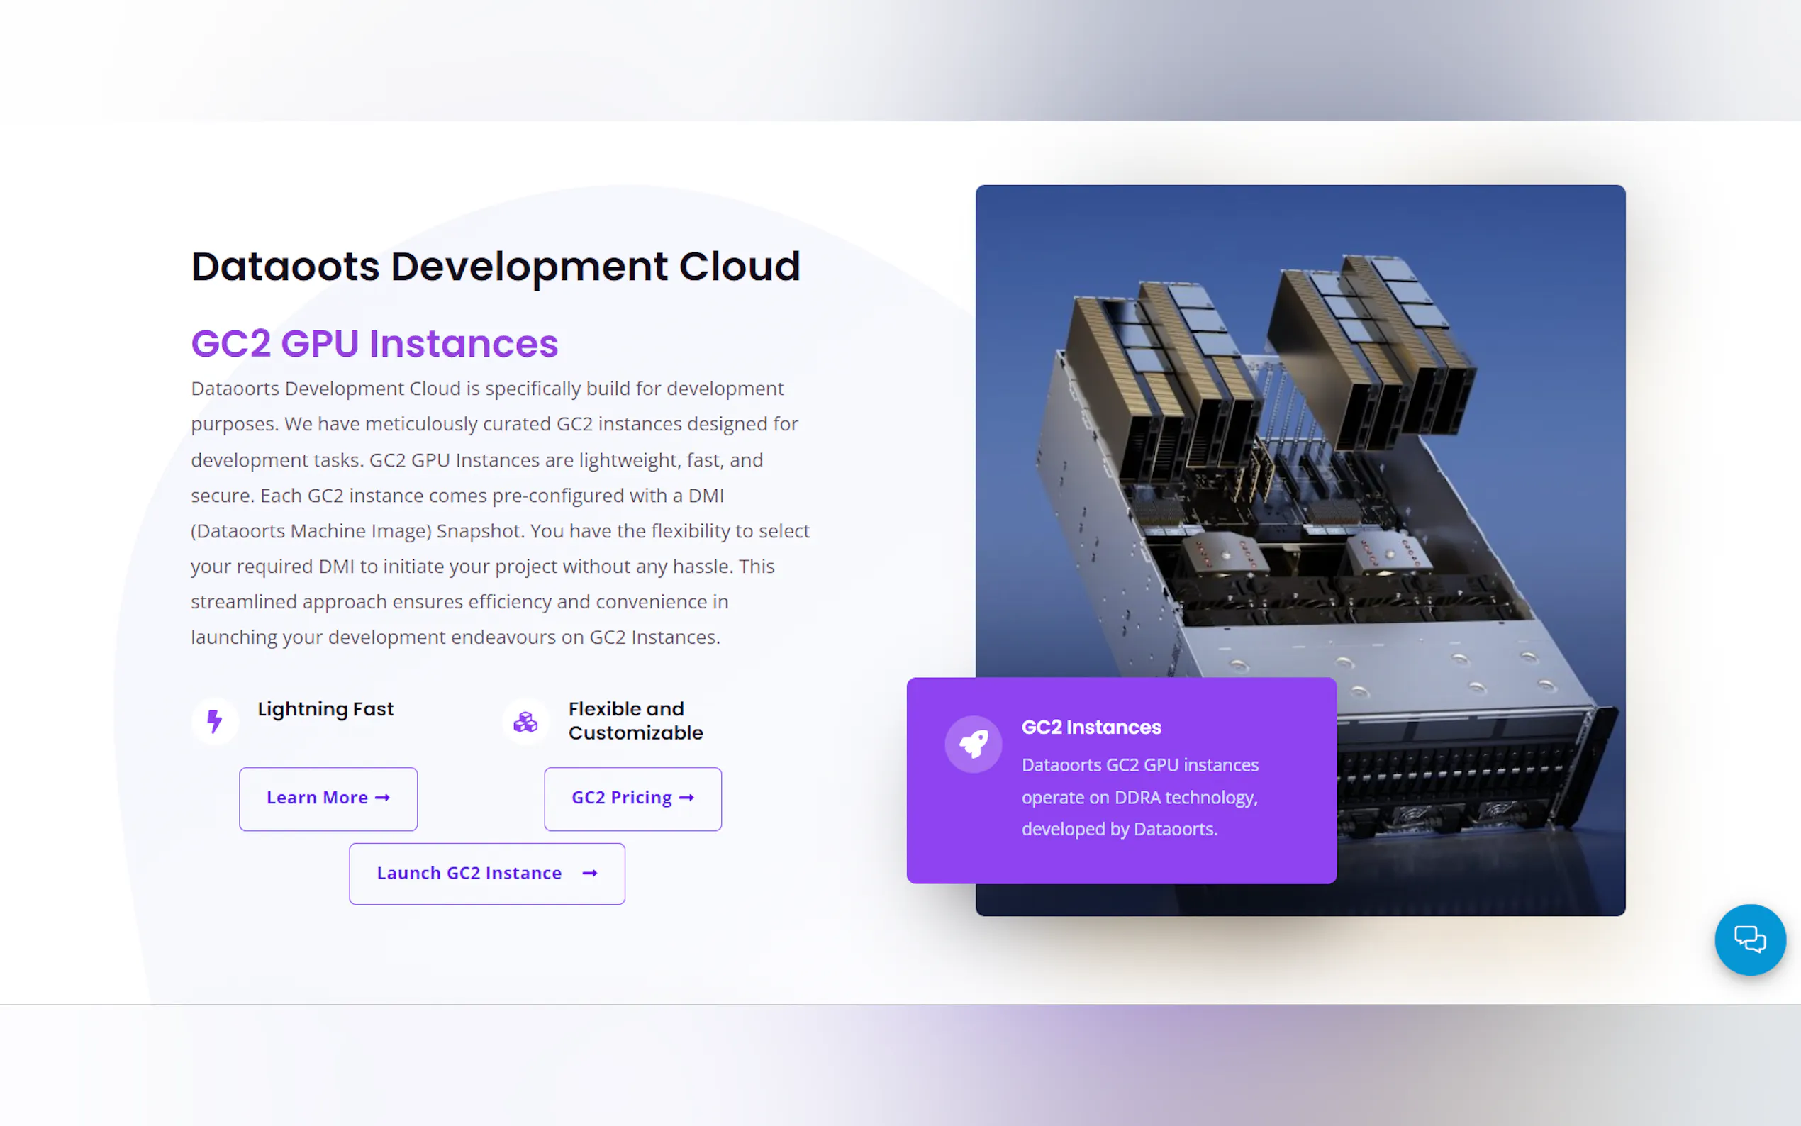Click the Flexible and Customizable label
The image size is (1801, 1126).
tap(635, 720)
